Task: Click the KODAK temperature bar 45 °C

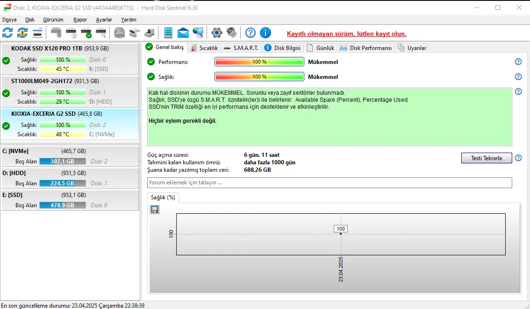Action: tap(63, 69)
